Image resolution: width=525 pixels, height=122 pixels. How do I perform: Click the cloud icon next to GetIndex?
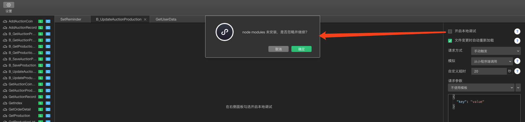5,103
